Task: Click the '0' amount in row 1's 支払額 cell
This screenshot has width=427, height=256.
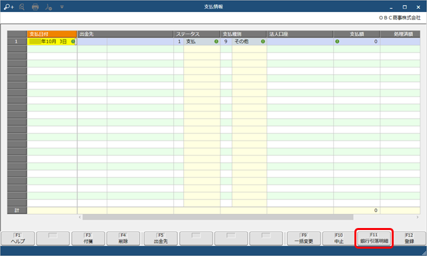Action: click(x=376, y=41)
